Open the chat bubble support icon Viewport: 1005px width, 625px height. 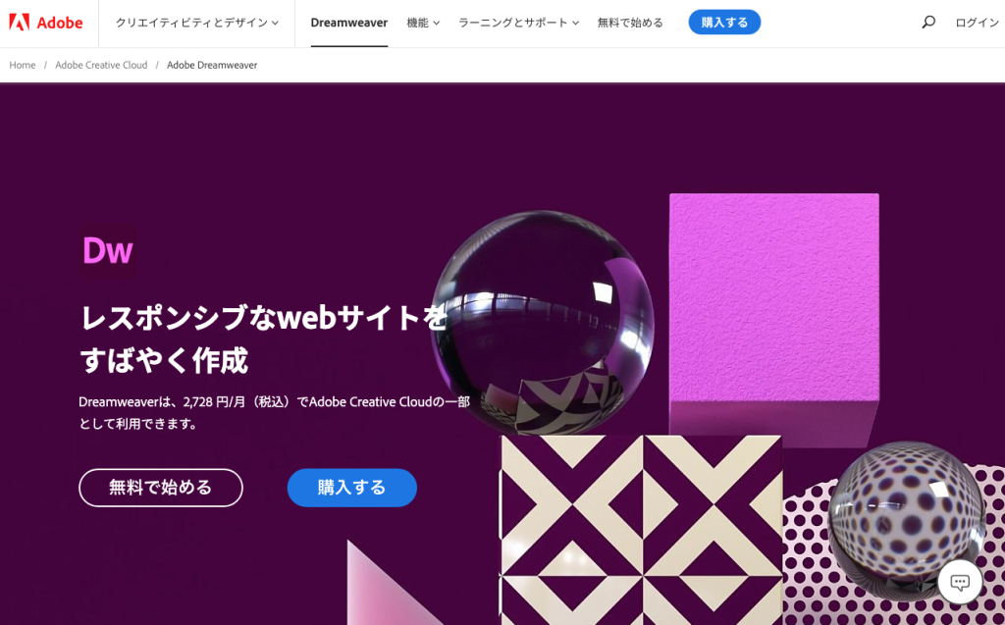960,582
